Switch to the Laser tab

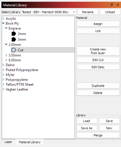(x=8, y=142)
